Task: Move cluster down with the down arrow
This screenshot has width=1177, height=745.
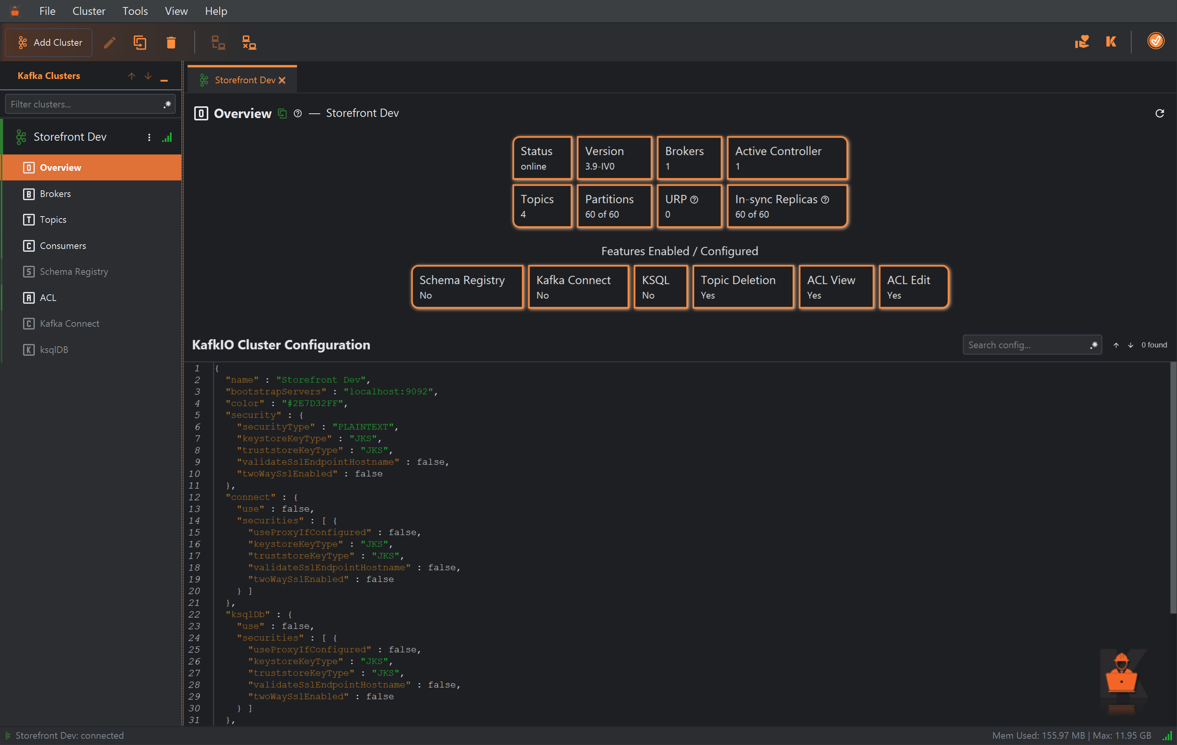Action: (148, 76)
